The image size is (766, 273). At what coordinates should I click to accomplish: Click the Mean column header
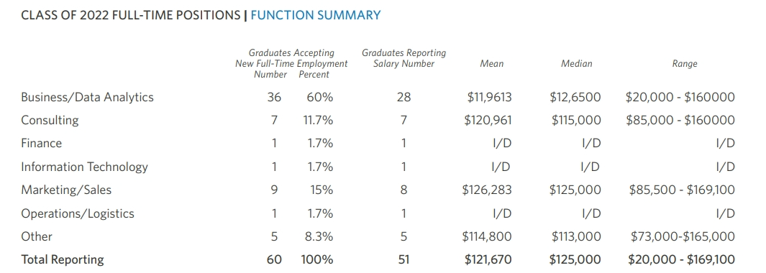(x=491, y=63)
